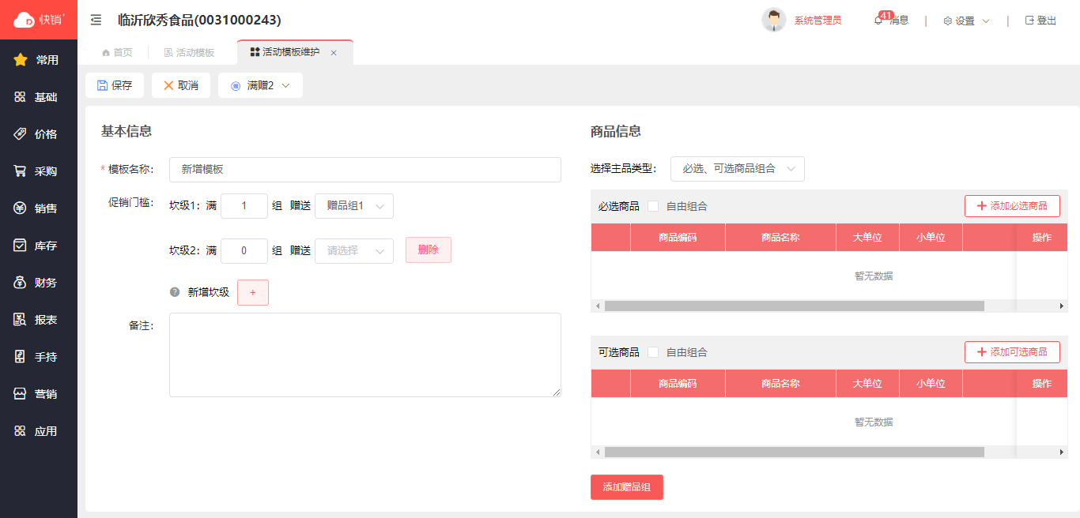Click the 删除 button for 坎级2

click(429, 250)
